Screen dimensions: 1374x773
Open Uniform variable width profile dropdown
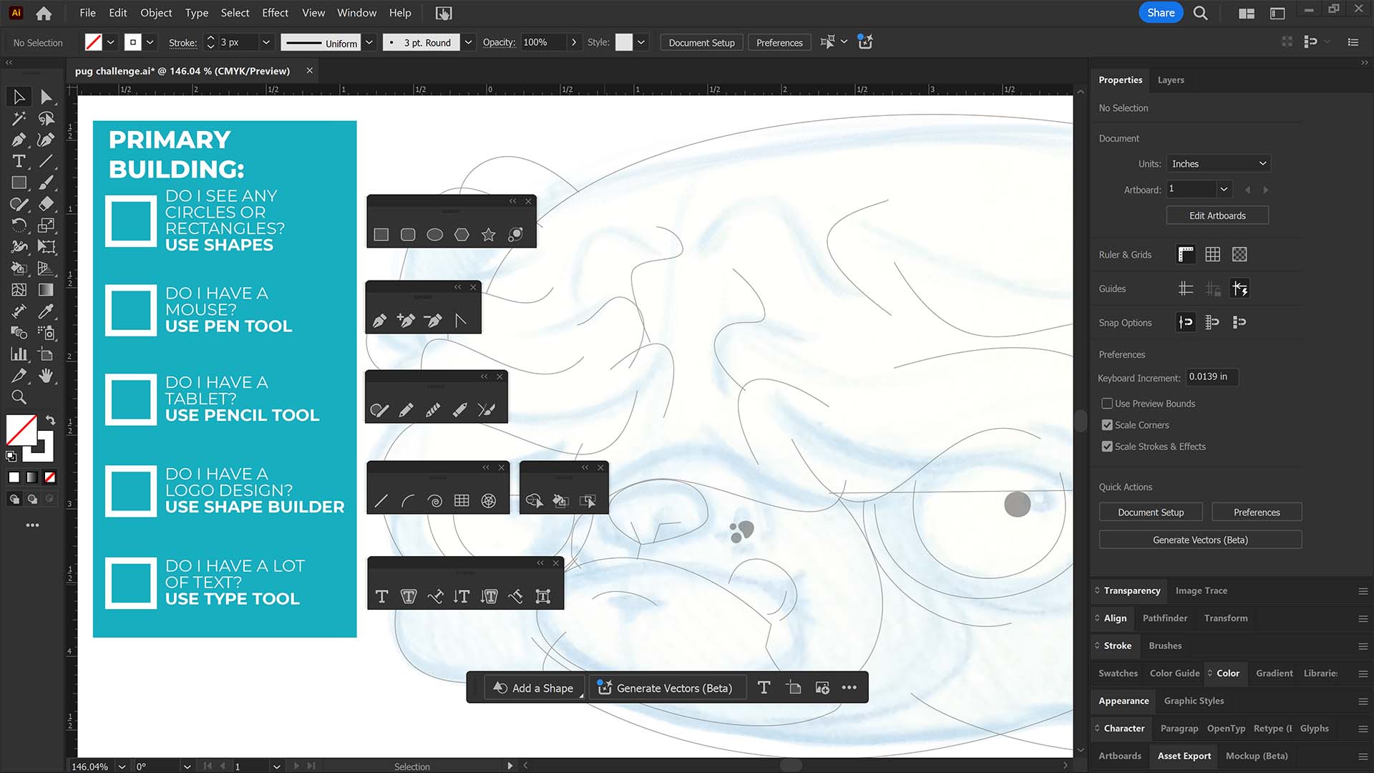click(x=369, y=42)
